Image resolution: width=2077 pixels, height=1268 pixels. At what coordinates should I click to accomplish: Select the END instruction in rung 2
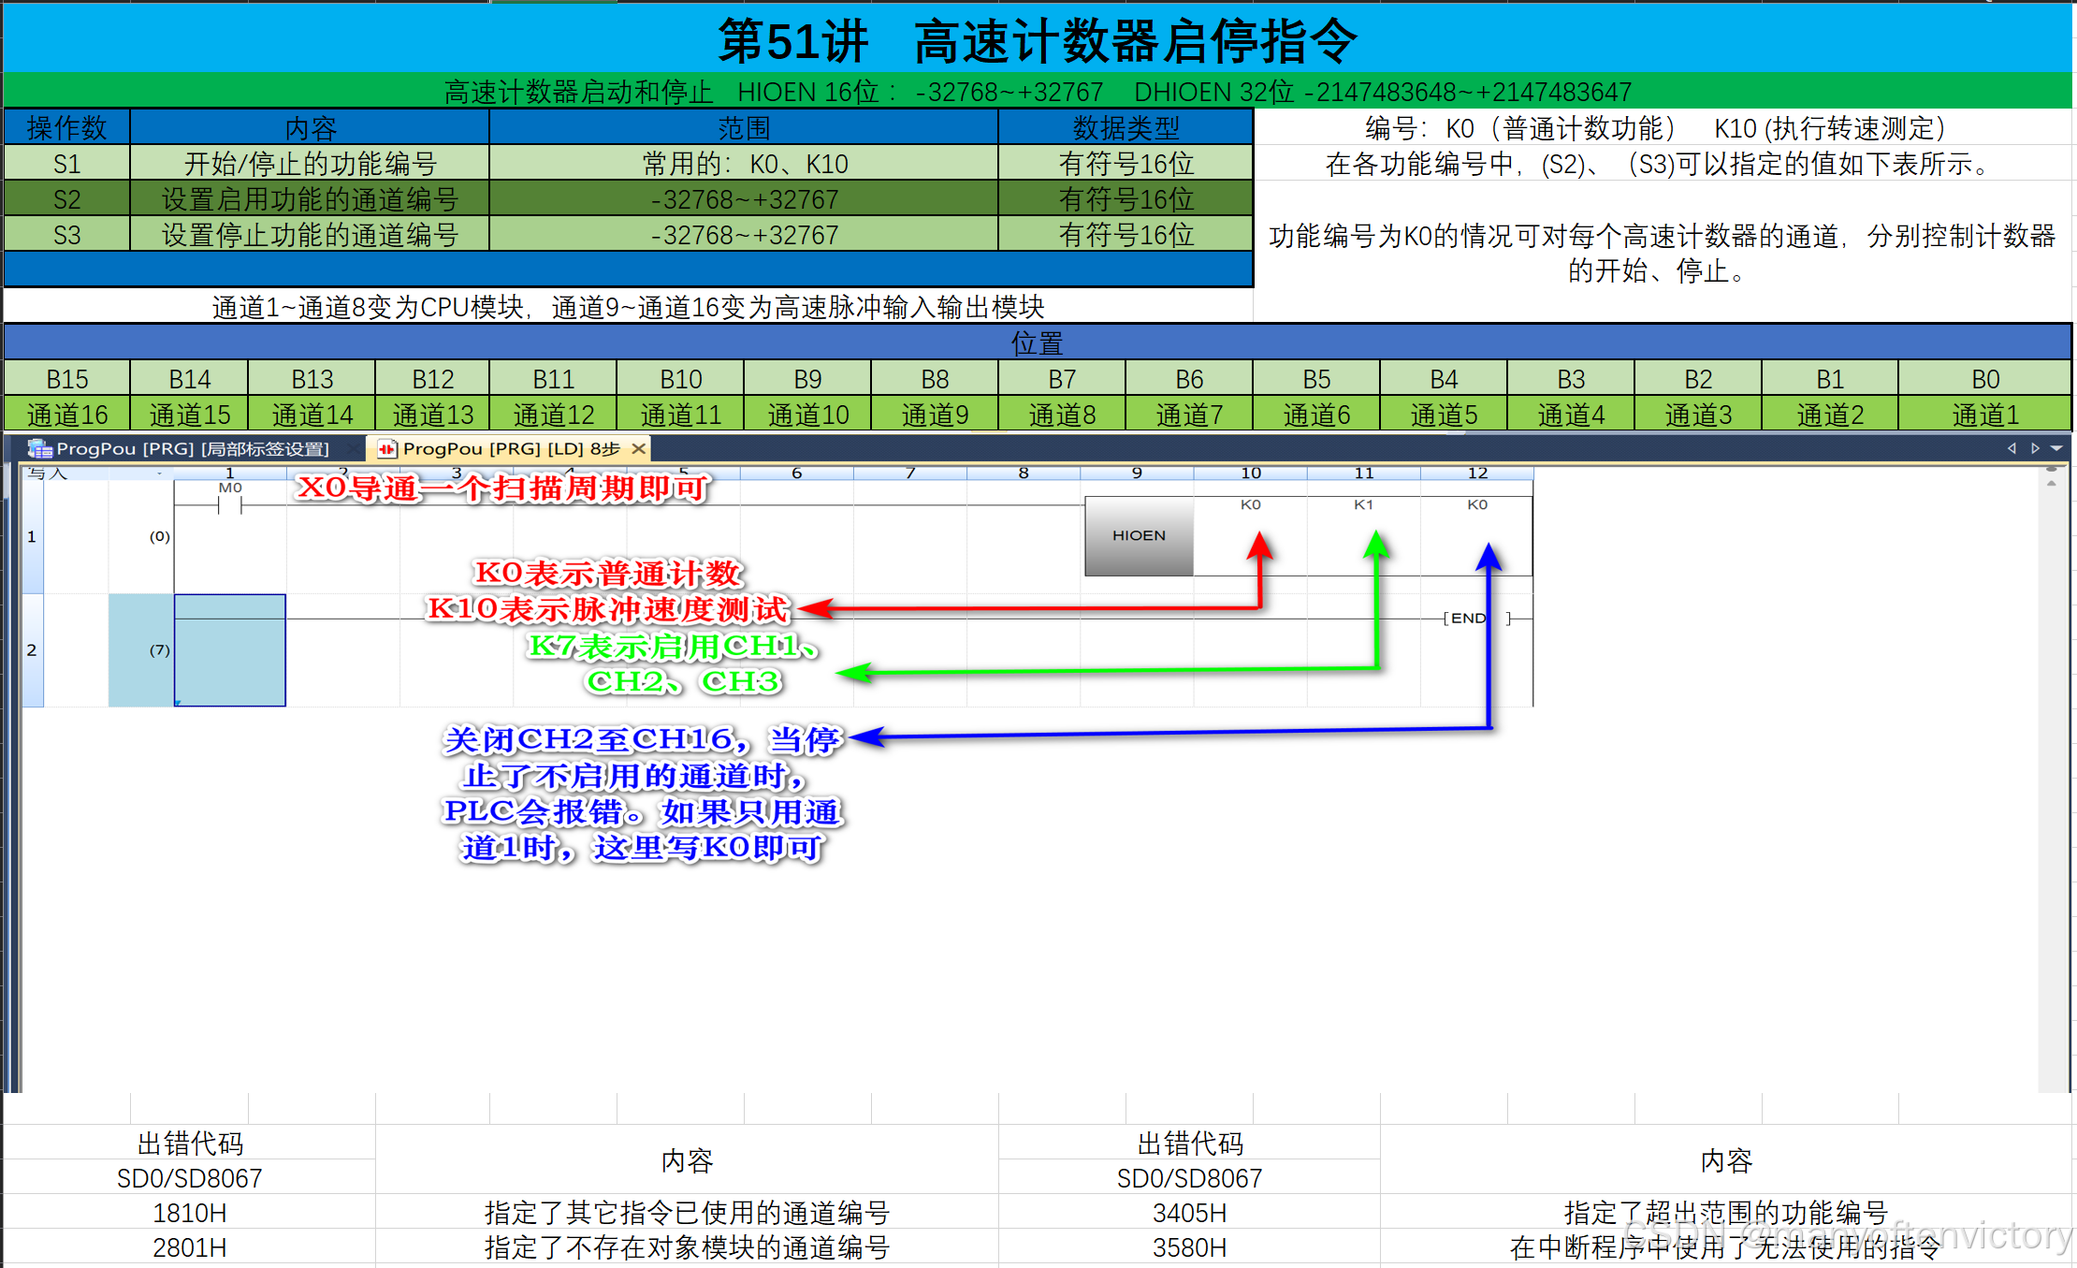(x=1476, y=619)
